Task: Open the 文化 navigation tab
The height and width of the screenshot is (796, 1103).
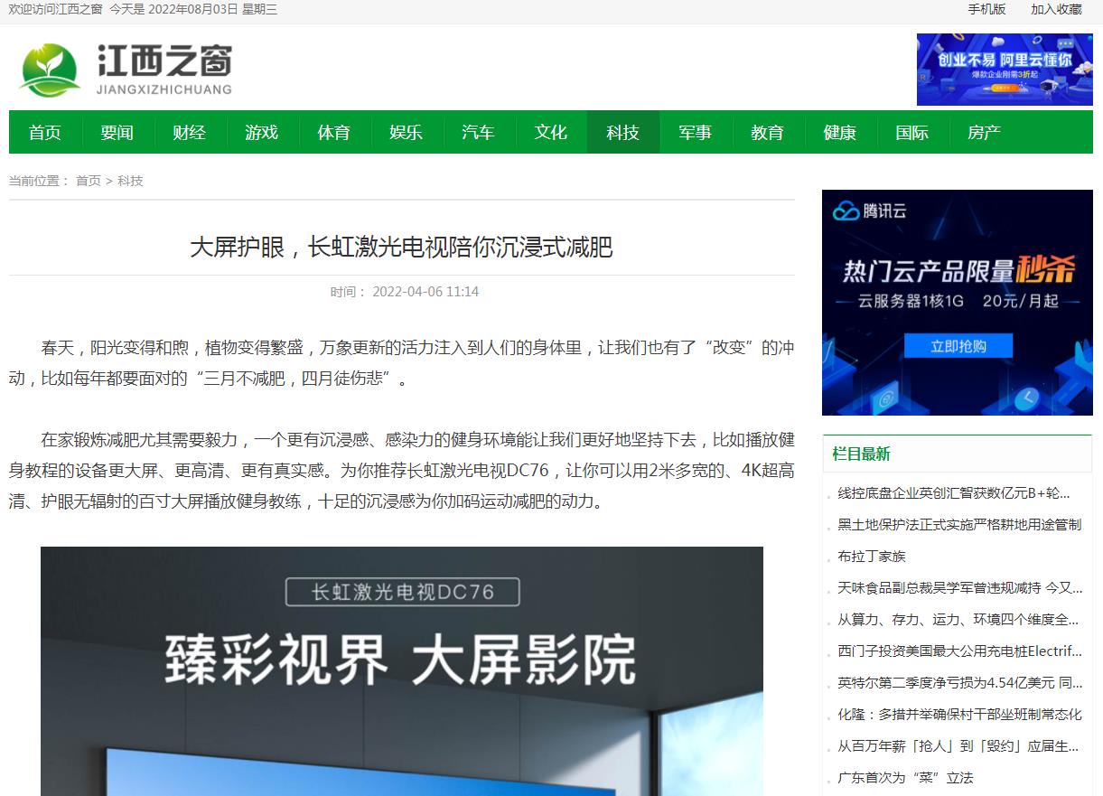Action: (x=551, y=133)
